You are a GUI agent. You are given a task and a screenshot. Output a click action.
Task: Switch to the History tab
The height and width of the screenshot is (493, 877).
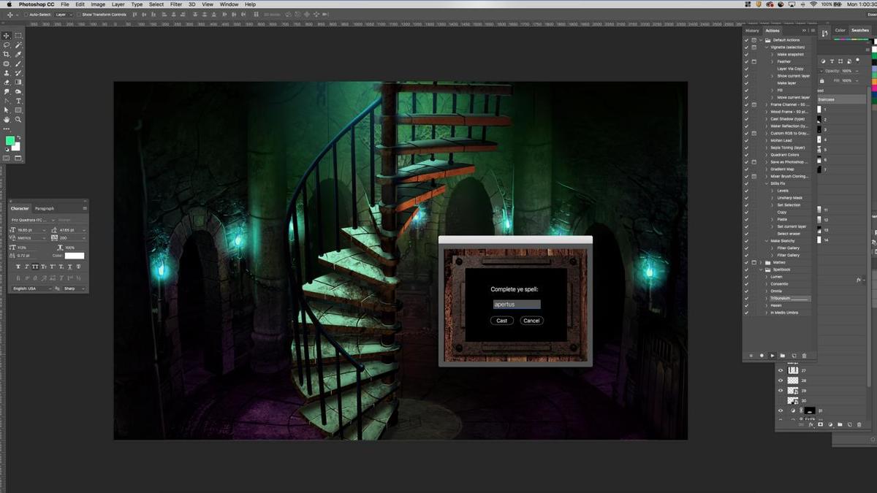pos(752,31)
